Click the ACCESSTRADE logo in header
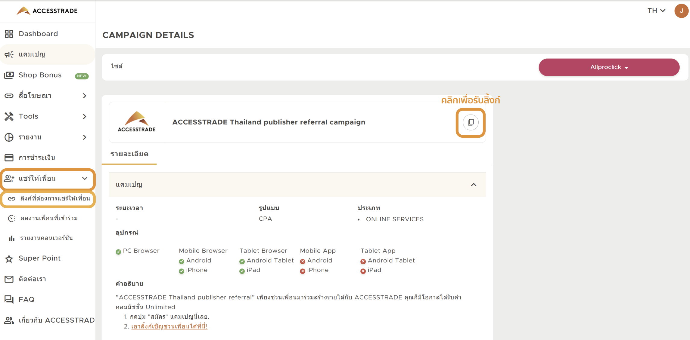This screenshot has width=690, height=340. 47,11
